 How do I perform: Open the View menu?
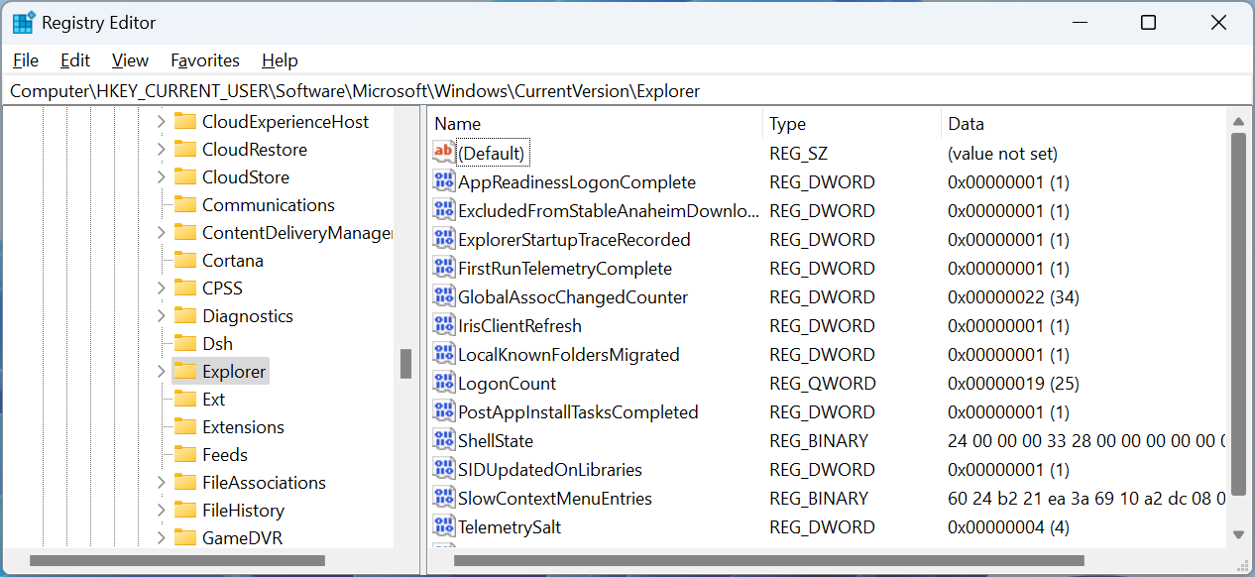[130, 60]
